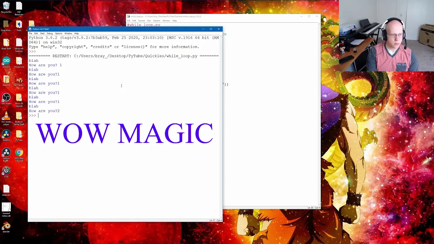
Task: Minimize the Python 3.8.2 Shell window
Action: tap(203, 29)
